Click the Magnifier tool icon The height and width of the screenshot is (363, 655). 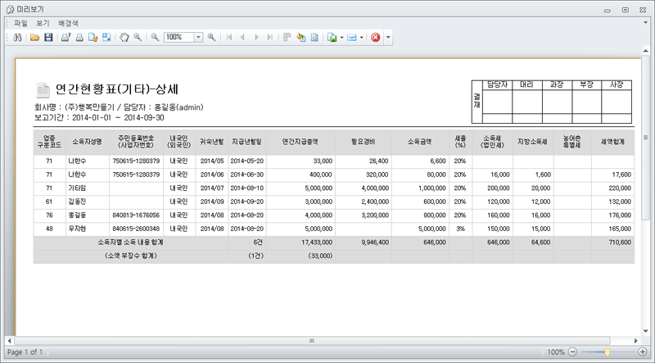137,38
